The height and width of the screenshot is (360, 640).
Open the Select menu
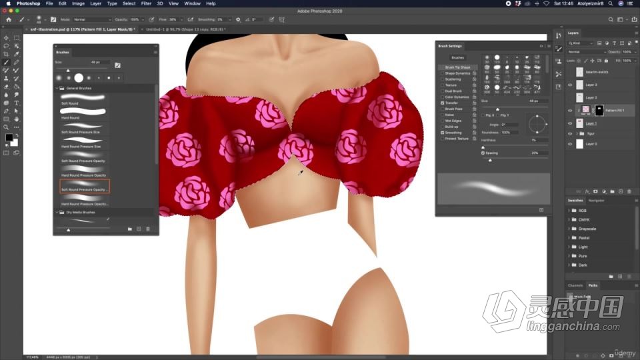[x=129, y=3]
